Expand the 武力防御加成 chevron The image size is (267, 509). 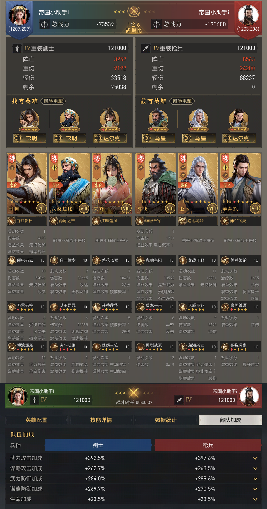point(255,479)
